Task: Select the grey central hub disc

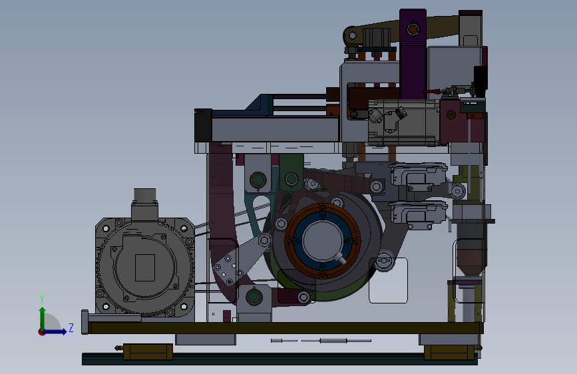Action: pyautogui.click(x=323, y=241)
